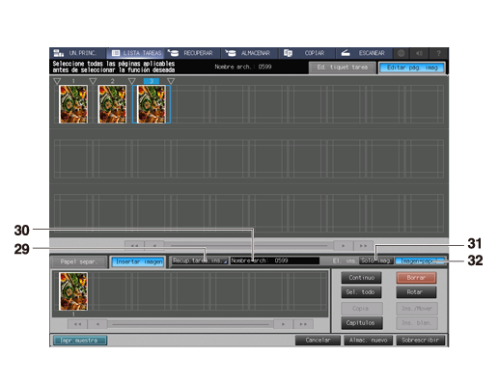Choose Imagen+papel insert option
Viewport: 499px width, 384px height.
click(420, 261)
